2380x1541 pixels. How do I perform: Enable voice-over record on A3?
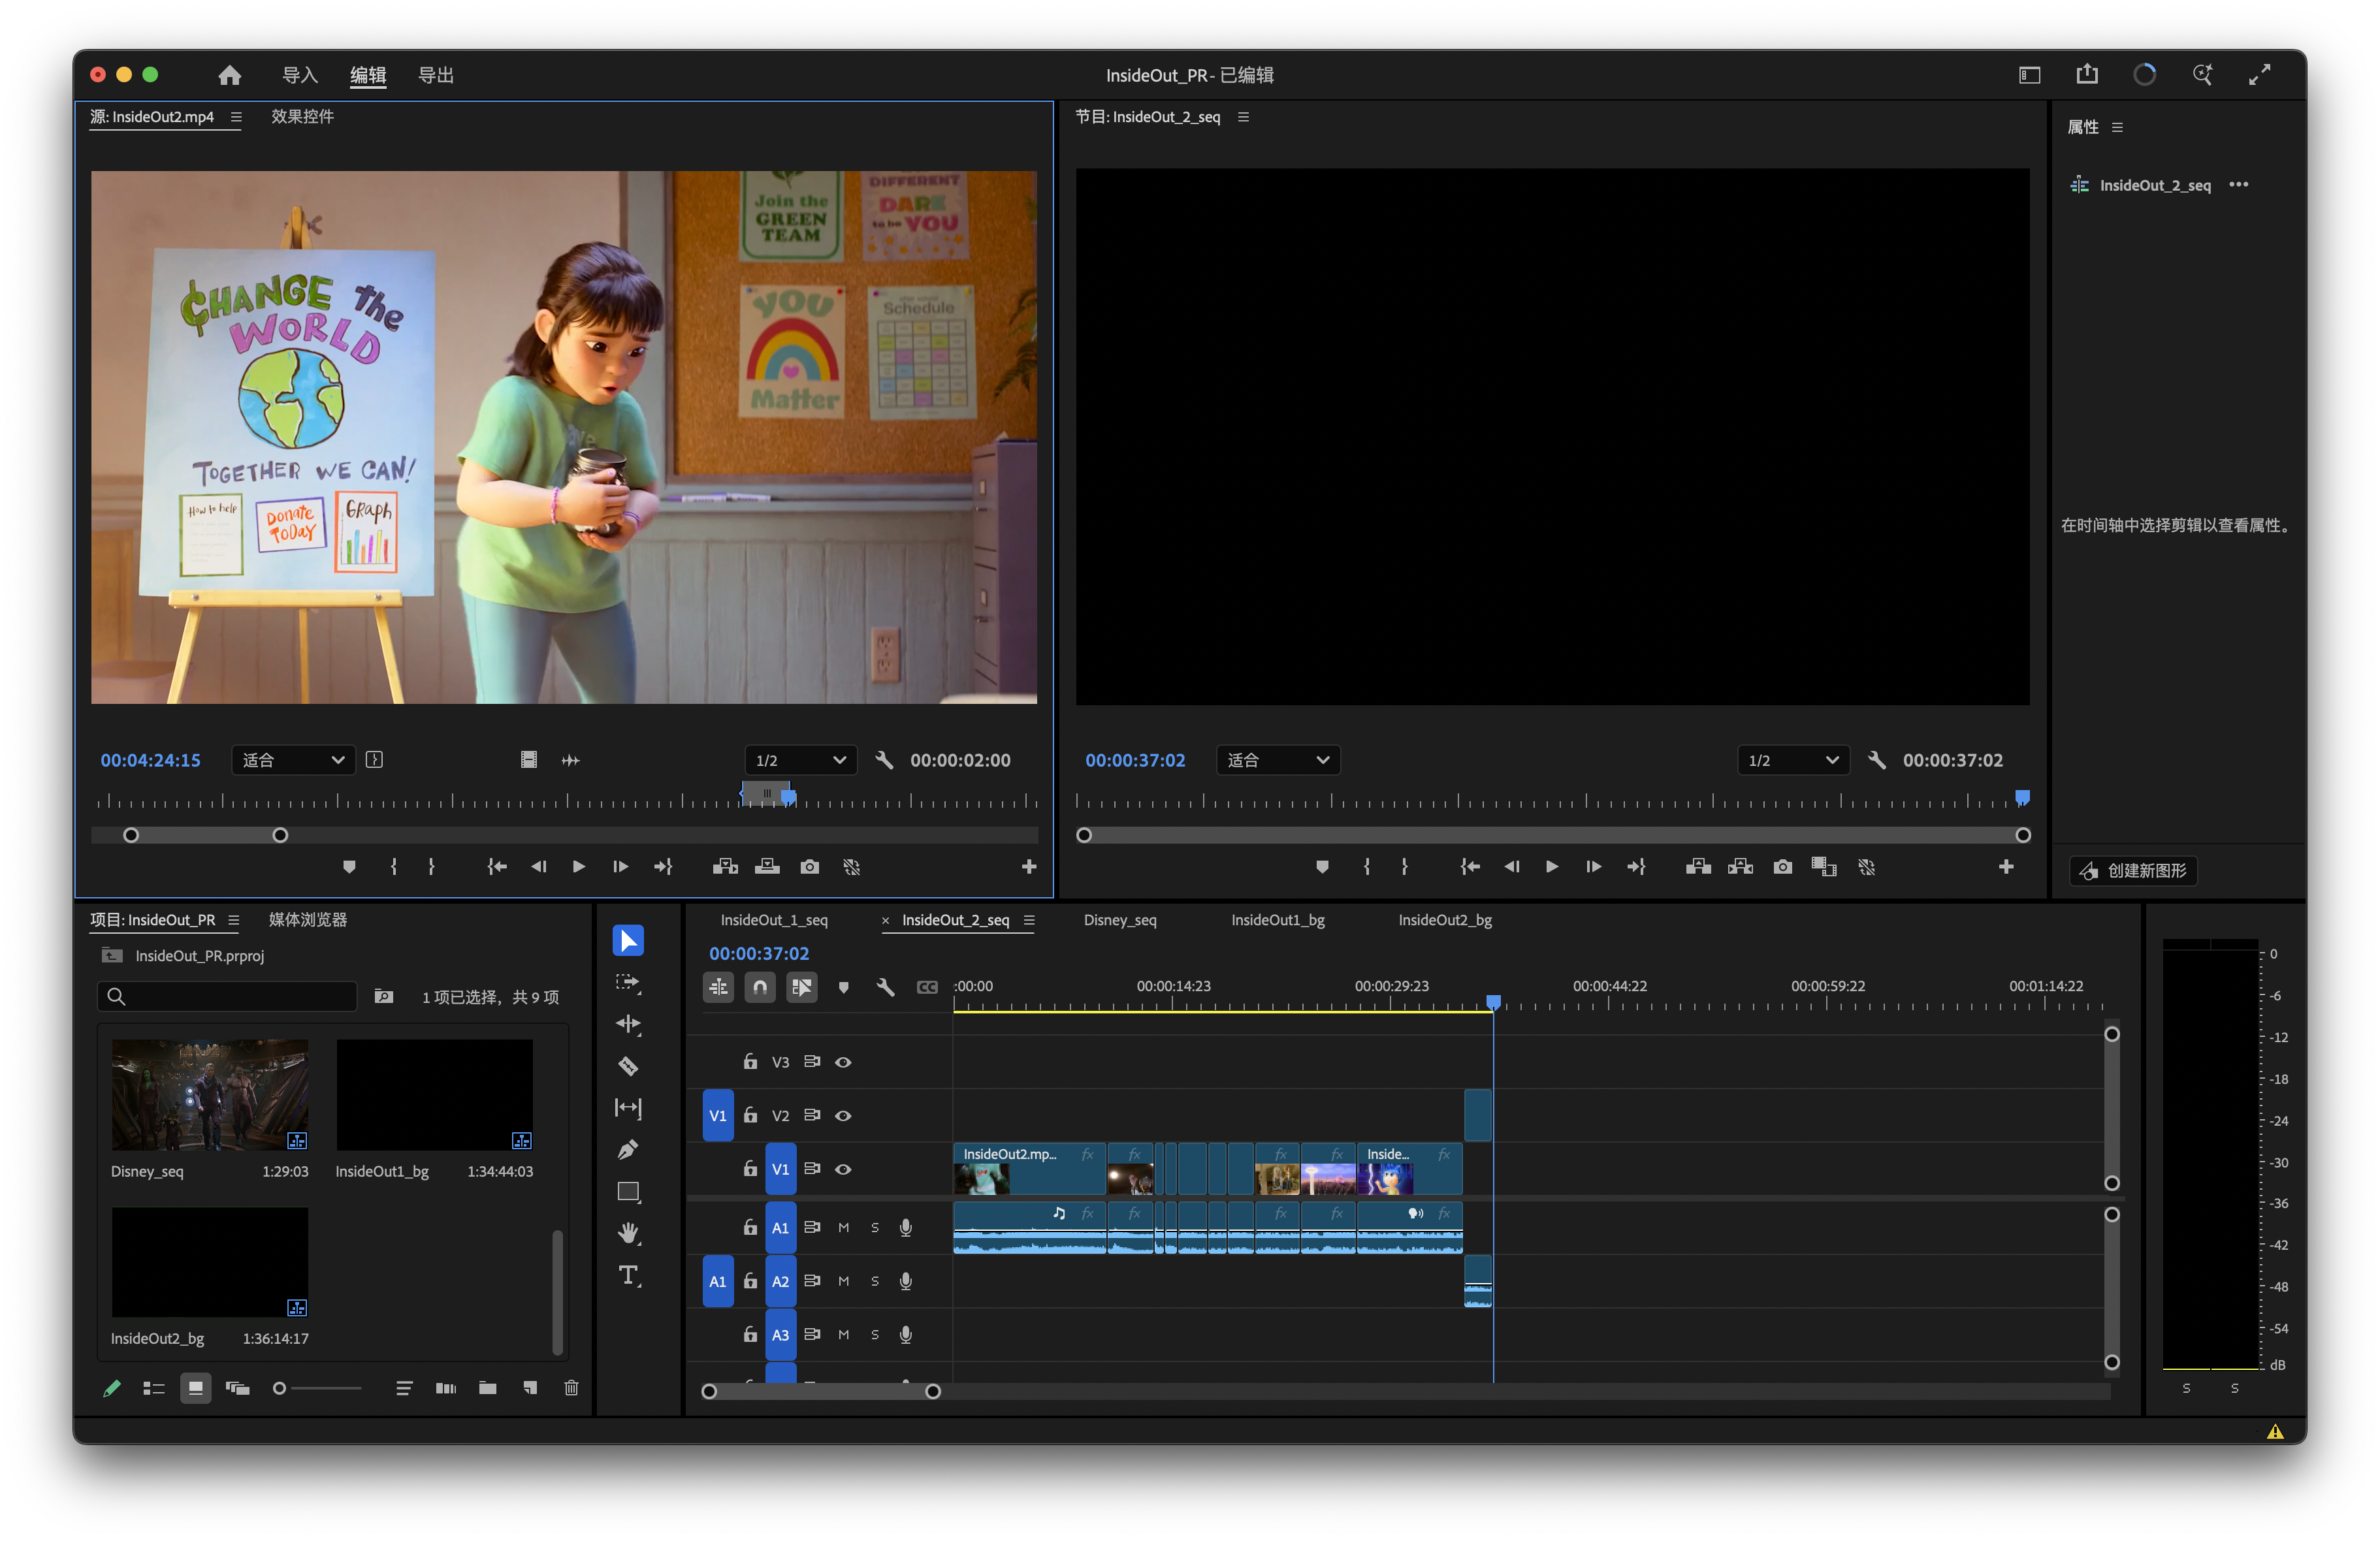(906, 1335)
